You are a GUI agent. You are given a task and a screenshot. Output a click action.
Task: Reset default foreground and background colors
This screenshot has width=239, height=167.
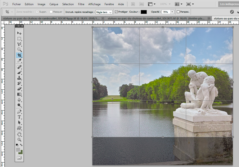coord(17,145)
